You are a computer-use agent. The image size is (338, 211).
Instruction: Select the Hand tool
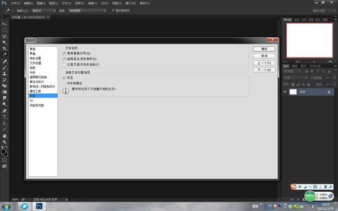[5, 136]
